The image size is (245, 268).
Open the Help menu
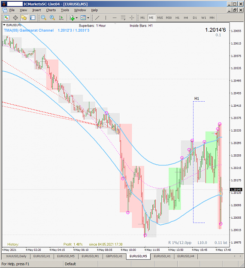pyautogui.click(x=94, y=10)
